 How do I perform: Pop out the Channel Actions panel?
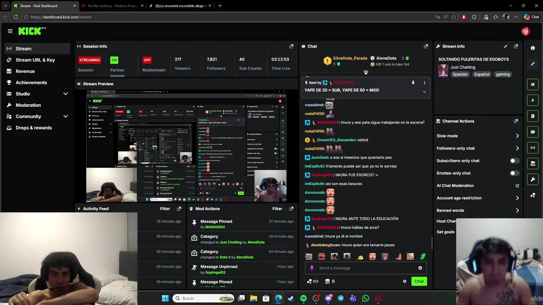[x=516, y=121]
